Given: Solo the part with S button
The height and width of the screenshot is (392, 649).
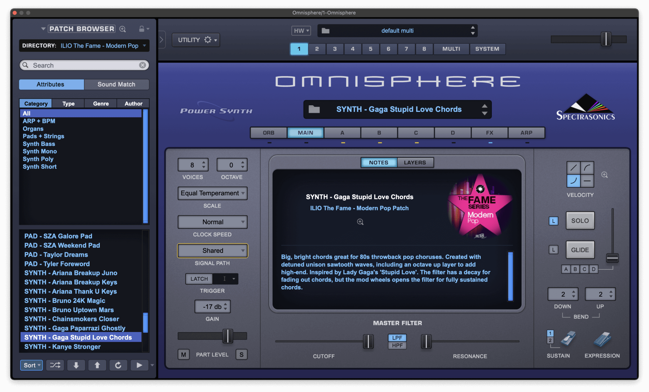Looking at the screenshot, I should tap(241, 354).
